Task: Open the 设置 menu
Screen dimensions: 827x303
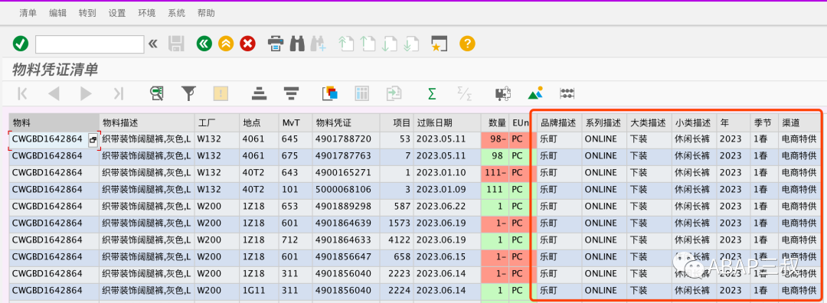Action: 117,13
